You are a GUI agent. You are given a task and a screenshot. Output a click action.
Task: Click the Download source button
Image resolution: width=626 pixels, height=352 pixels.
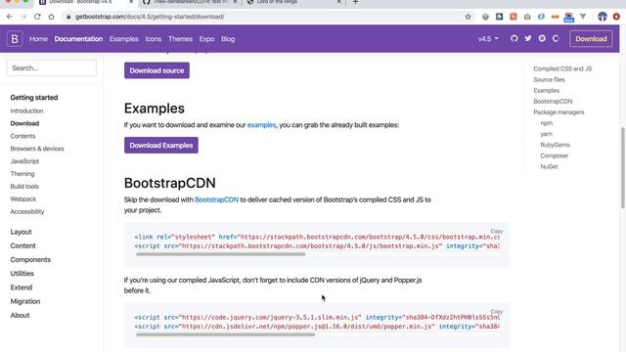tap(156, 70)
